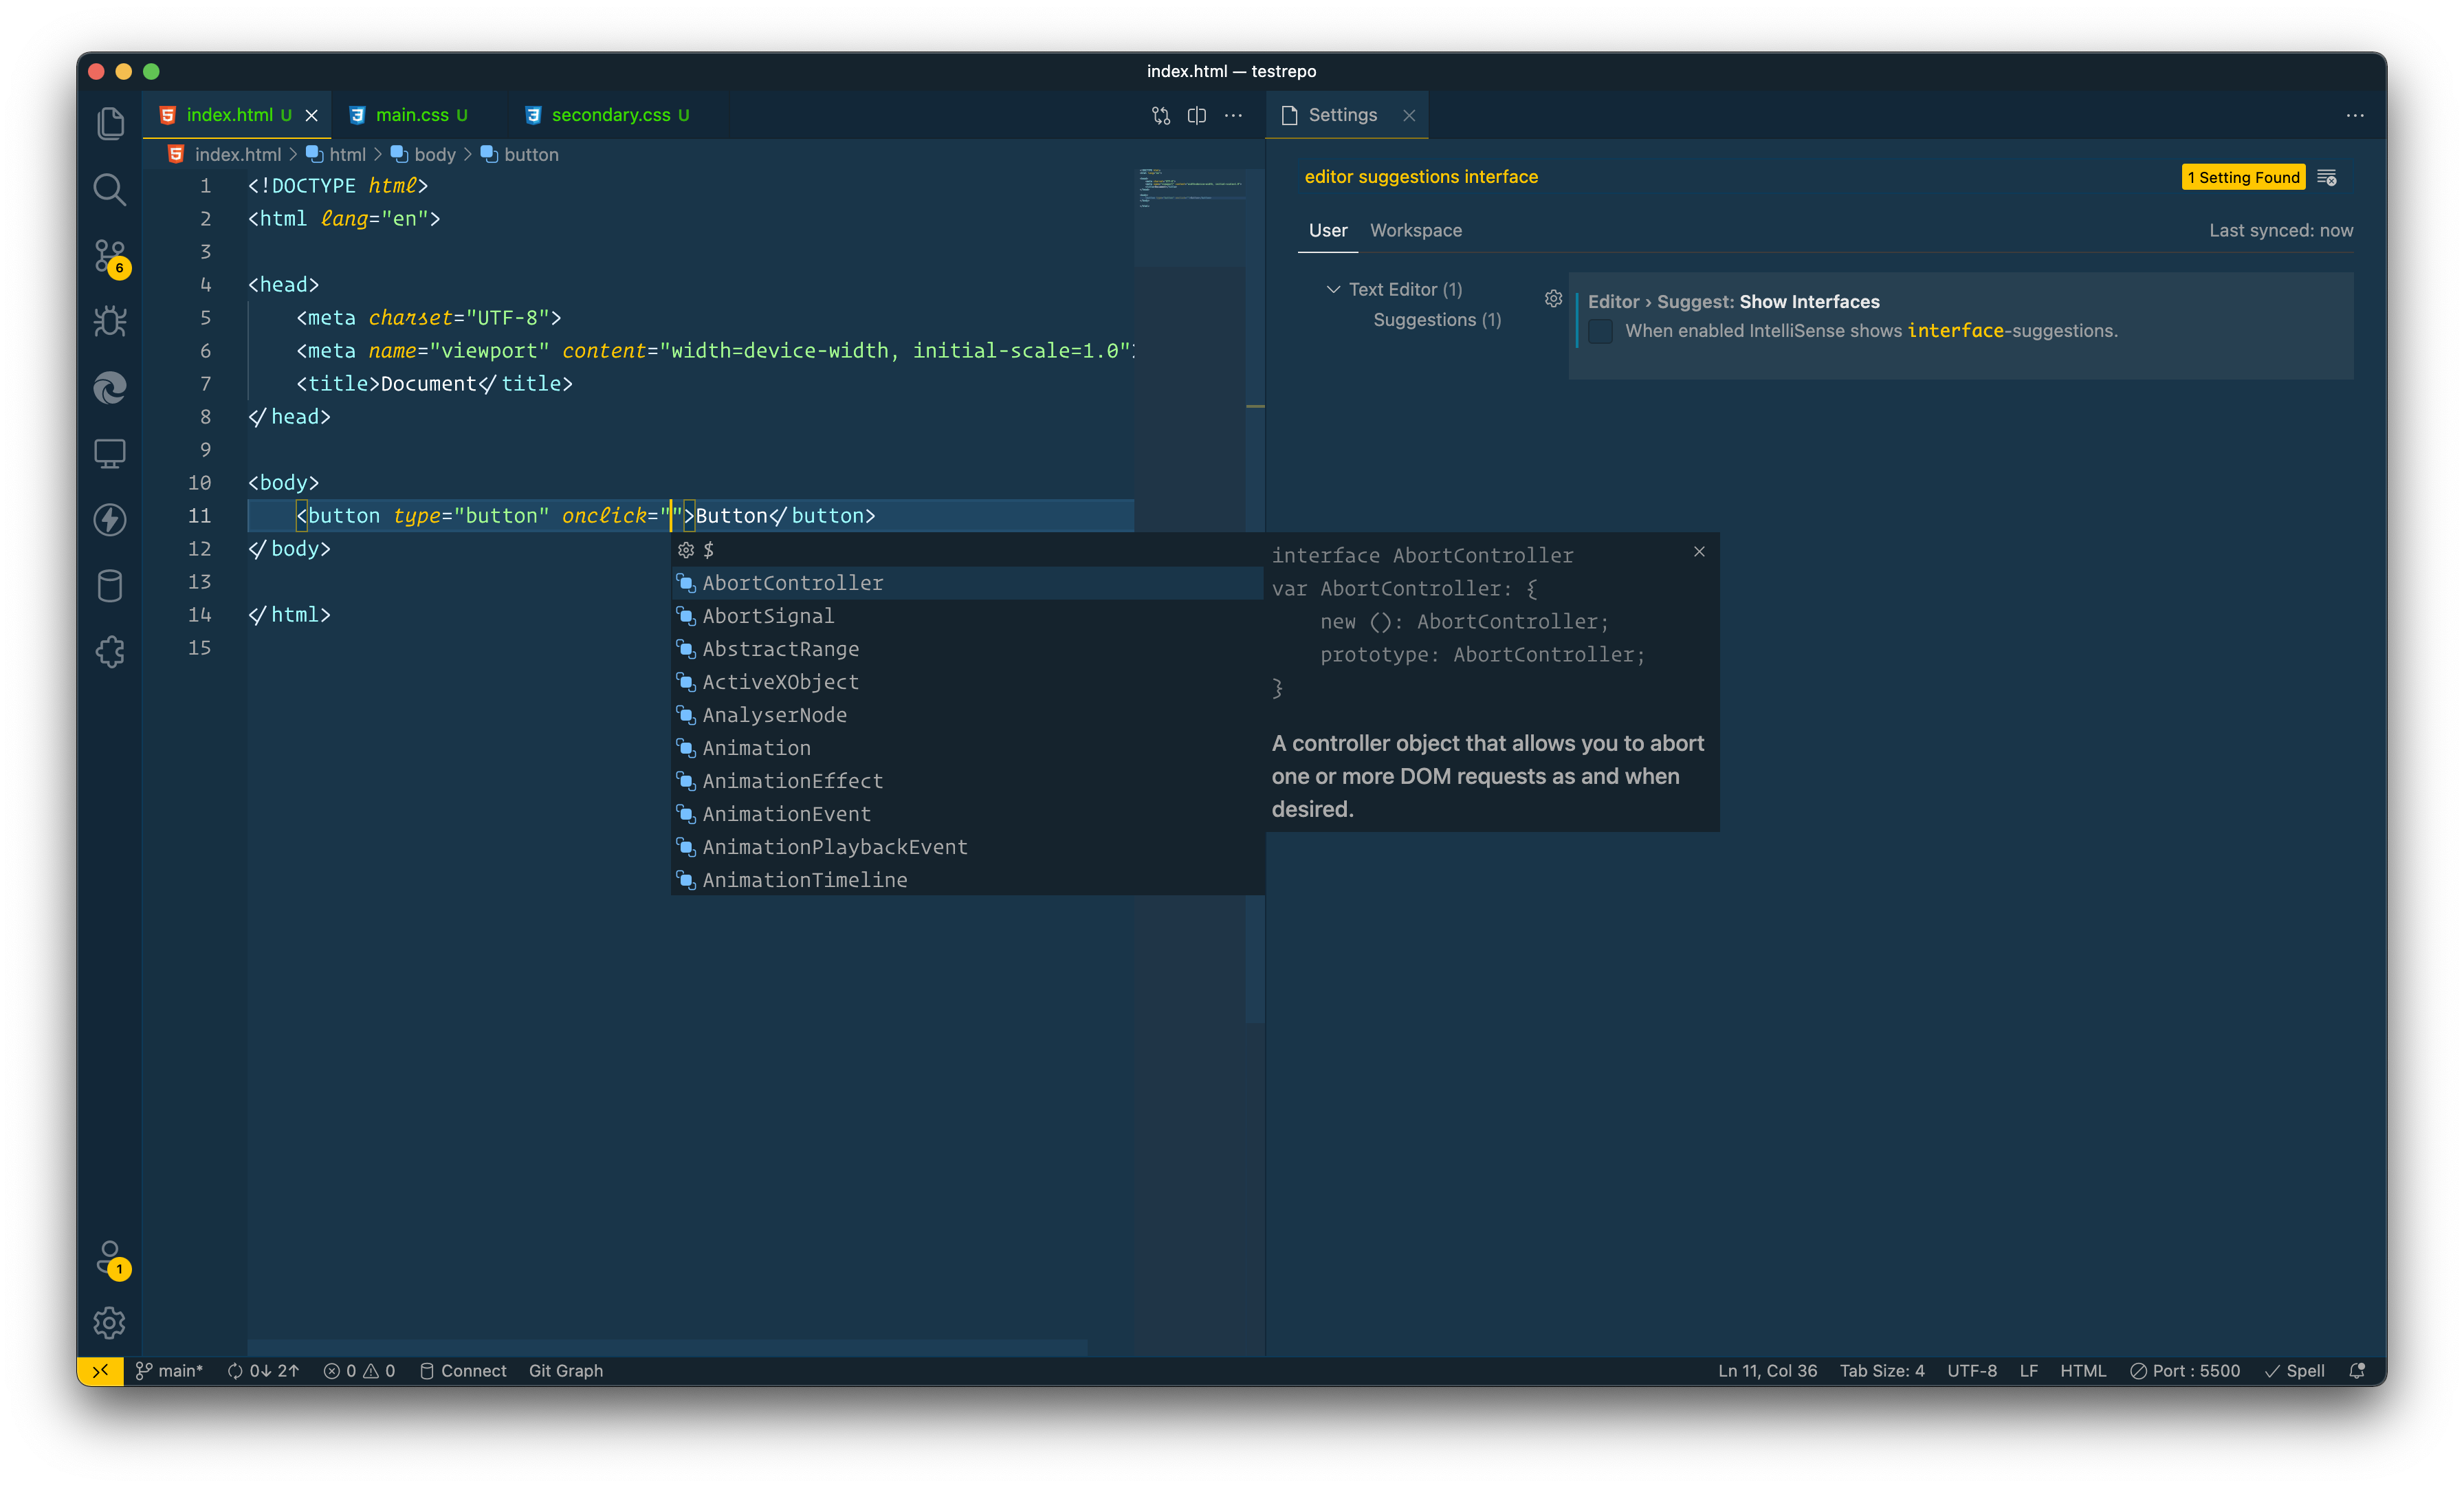Change UTF-8 encoding in status bar
The image size is (2464, 1488).
[x=1972, y=1370]
